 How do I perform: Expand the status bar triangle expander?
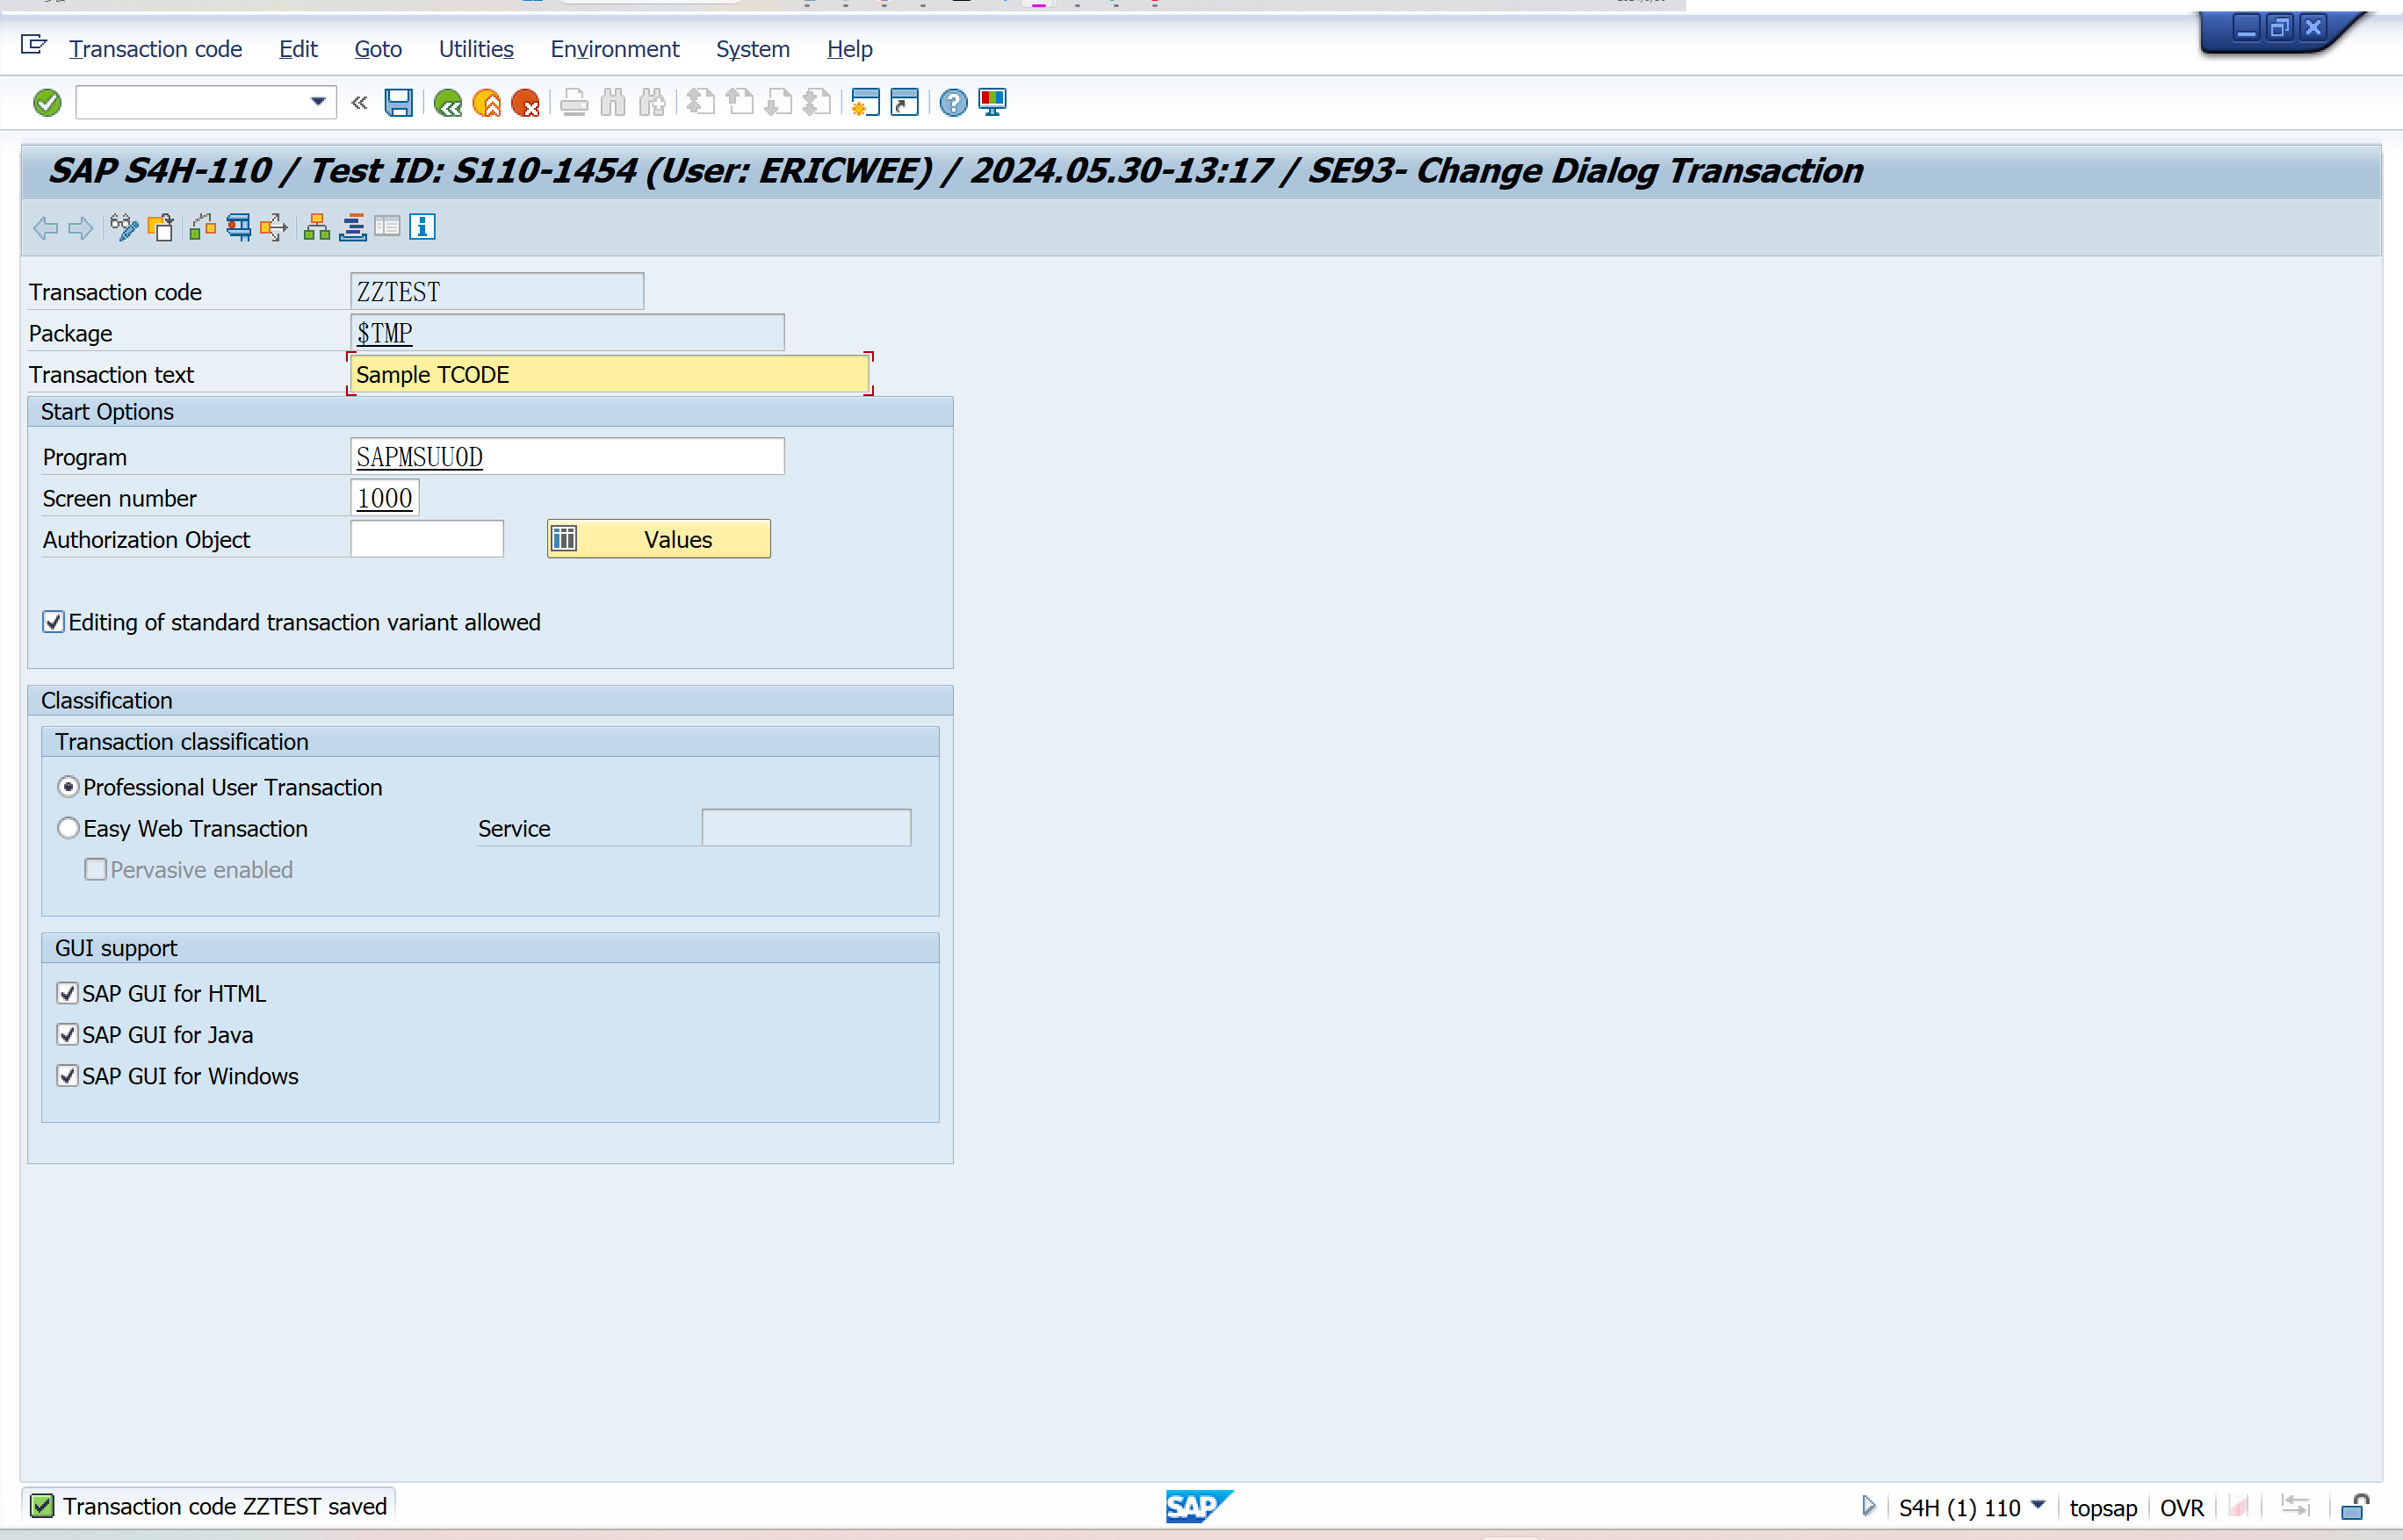click(1868, 1505)
